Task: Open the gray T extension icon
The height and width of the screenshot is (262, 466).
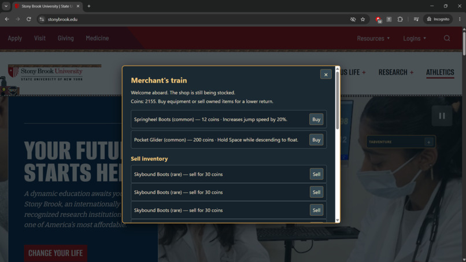Action: 389,19
